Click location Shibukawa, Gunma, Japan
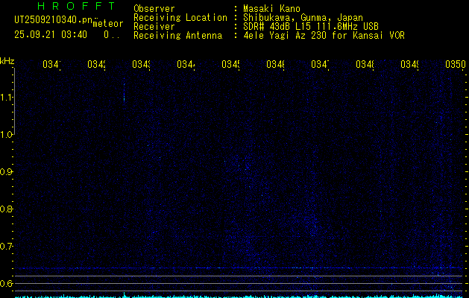 (303, 18)
